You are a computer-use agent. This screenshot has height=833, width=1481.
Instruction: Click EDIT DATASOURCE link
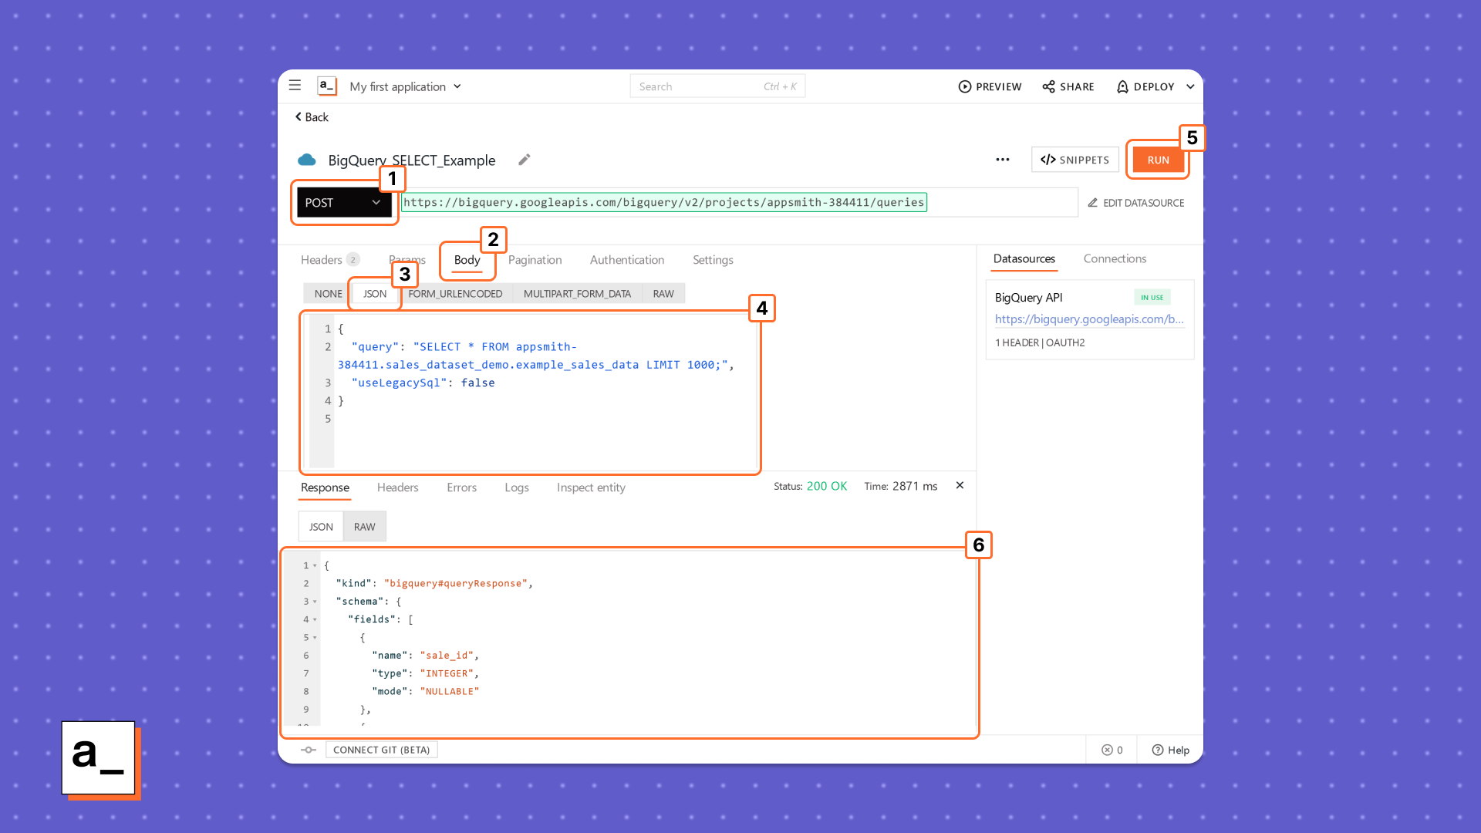[1135, 203]
